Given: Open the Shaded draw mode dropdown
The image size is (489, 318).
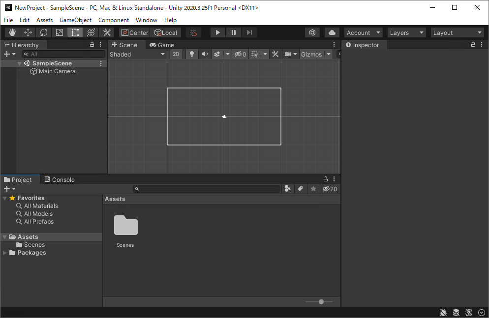Looking at the screenshot, I should pyautogui.click(x=137, y=54).
